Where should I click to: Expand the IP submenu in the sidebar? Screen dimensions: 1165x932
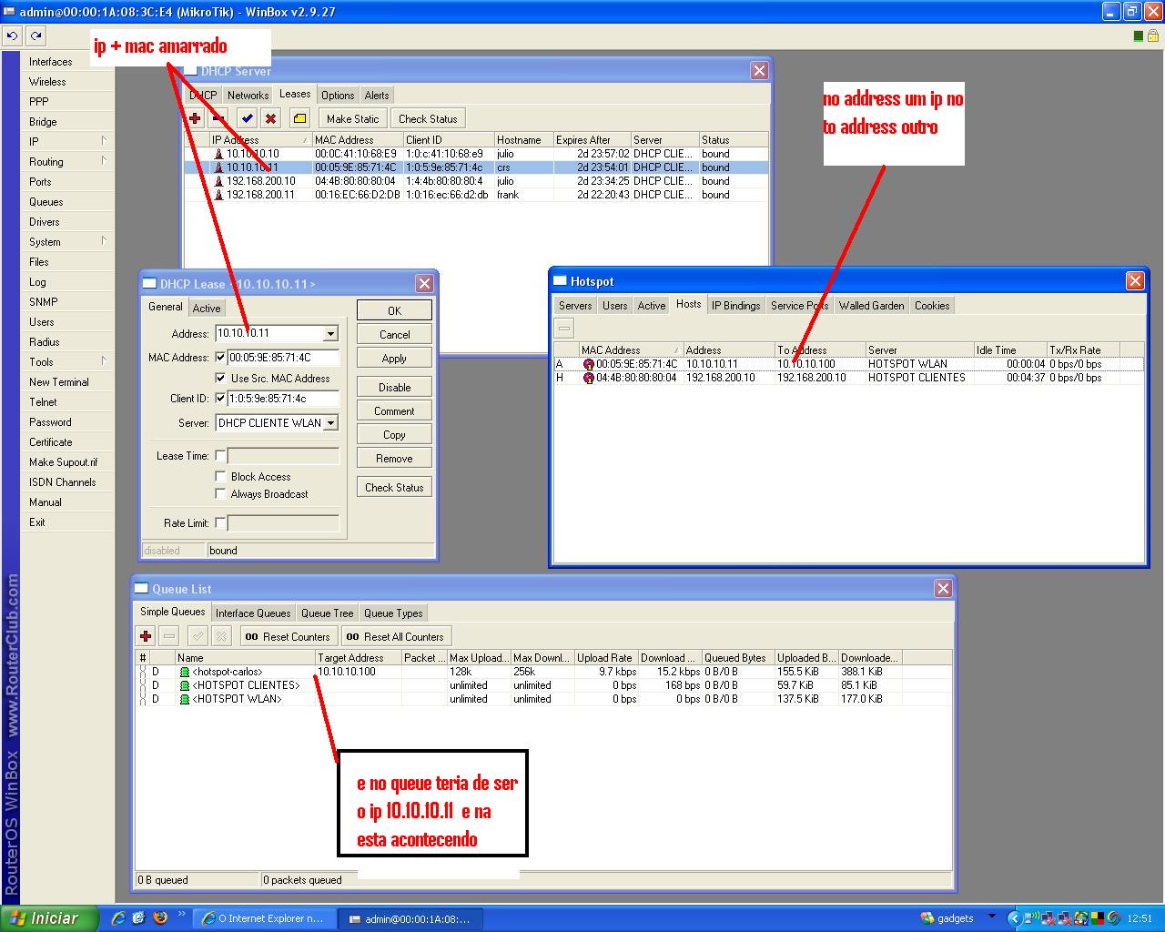[69, 141]
